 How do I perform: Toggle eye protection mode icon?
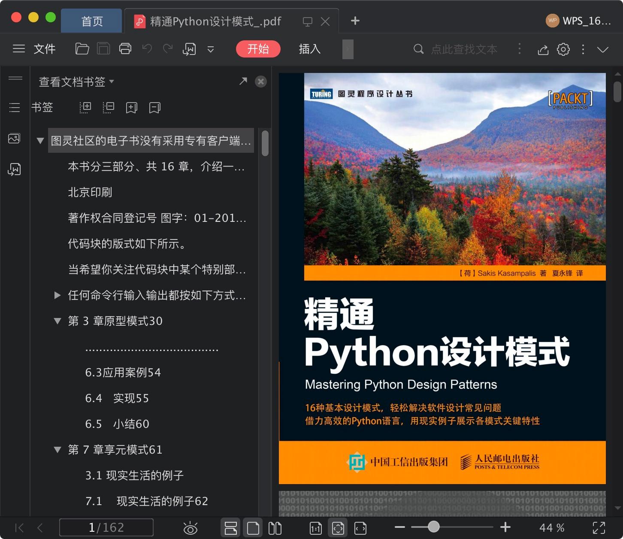[190, 528]
